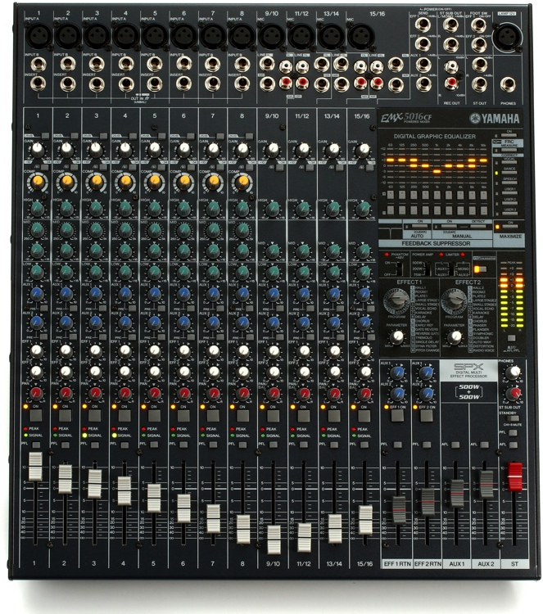
Task: Toggle the STANDBY switch
Action: (x=512, y=418)
